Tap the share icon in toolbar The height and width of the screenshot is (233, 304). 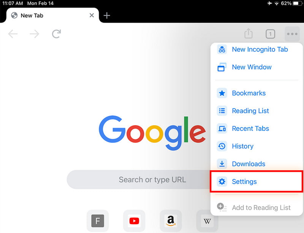click(x=249, y=34)
